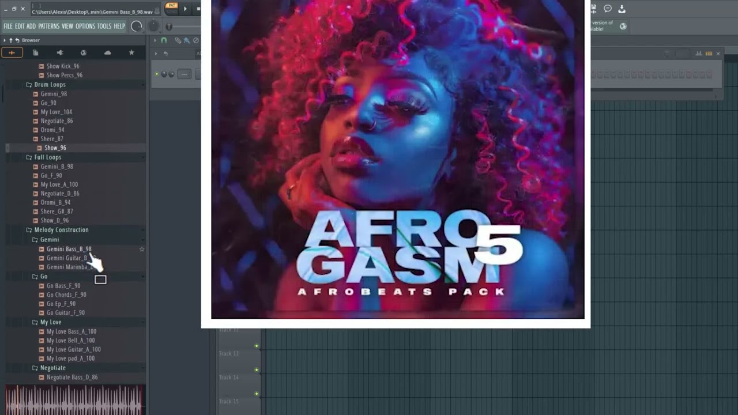Open the HELP menu
738x415 pixels.
point(119,27)
